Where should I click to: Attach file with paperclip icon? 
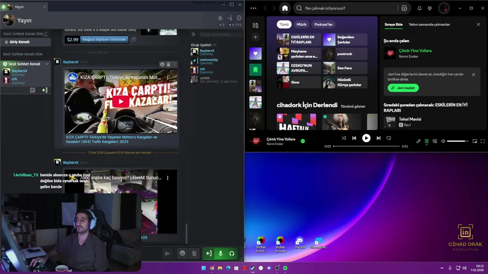tap(194, 253)
